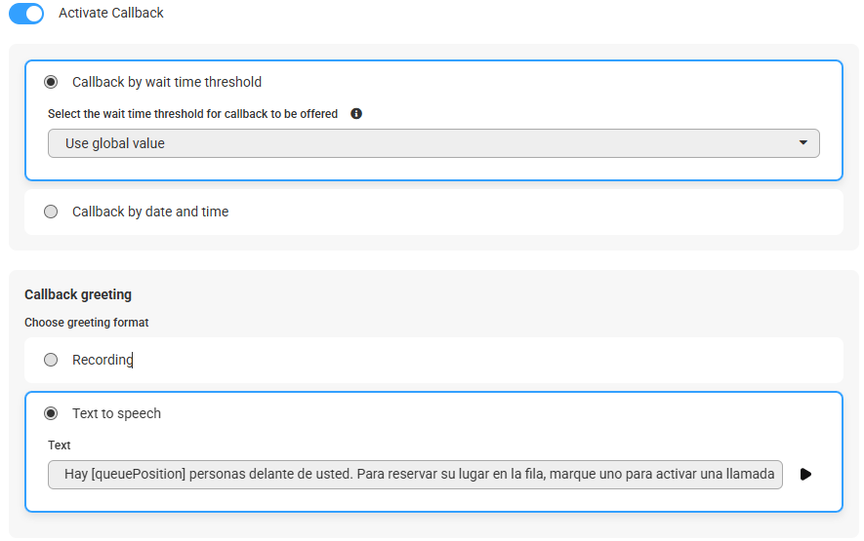Select Callback by date and time radio

[51, 212]
